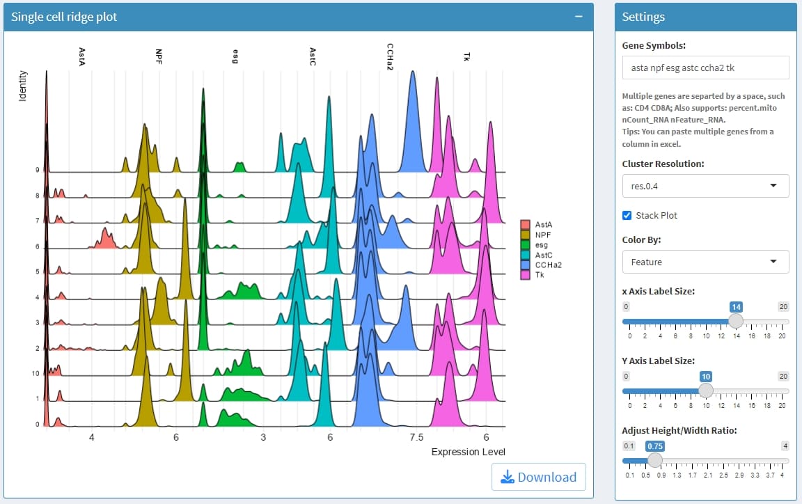Click the Single cell ridge plot title
Viewport: 802px width, 504px height.
coord(64,17)
